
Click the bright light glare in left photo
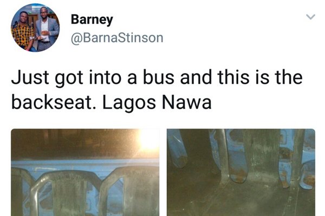(x=148, y=140)
